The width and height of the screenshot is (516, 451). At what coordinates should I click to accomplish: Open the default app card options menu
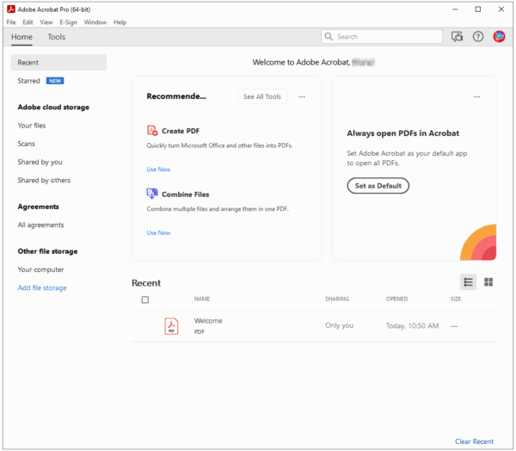pyautogui.click(x=476, y=96)
